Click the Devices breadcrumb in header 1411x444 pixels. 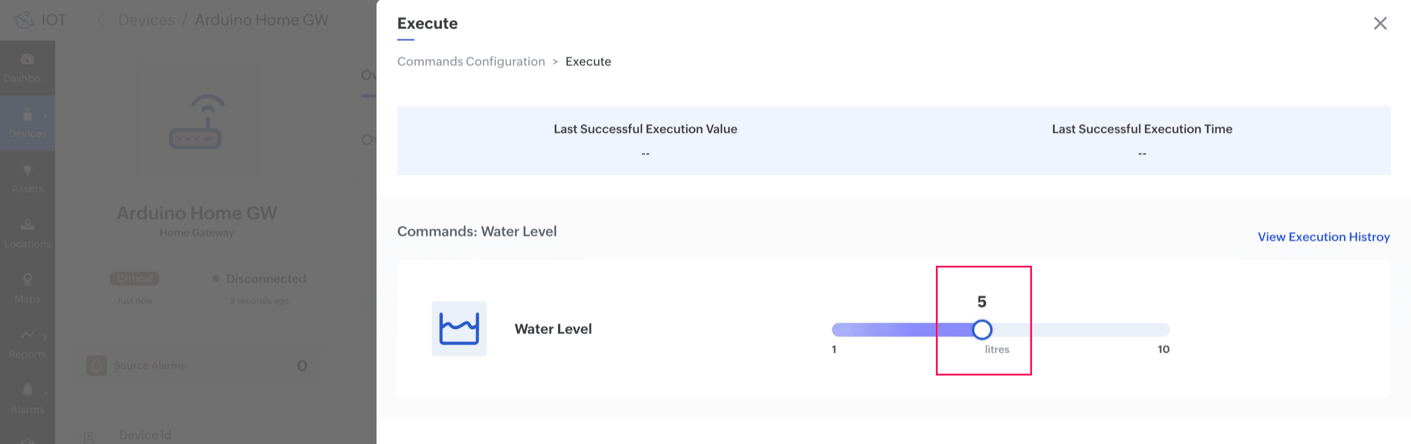click(146, 20)
